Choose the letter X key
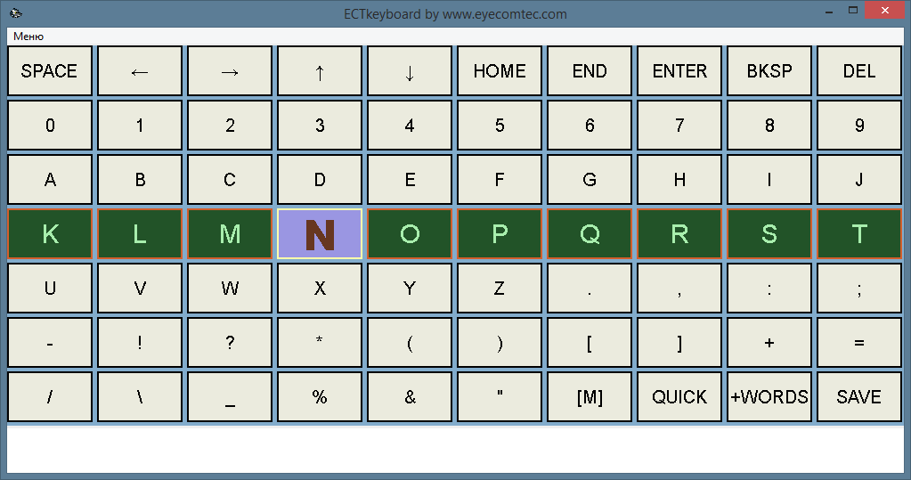Screen dimensions: 911x480 pyautogui.click(x=320, y=289)
